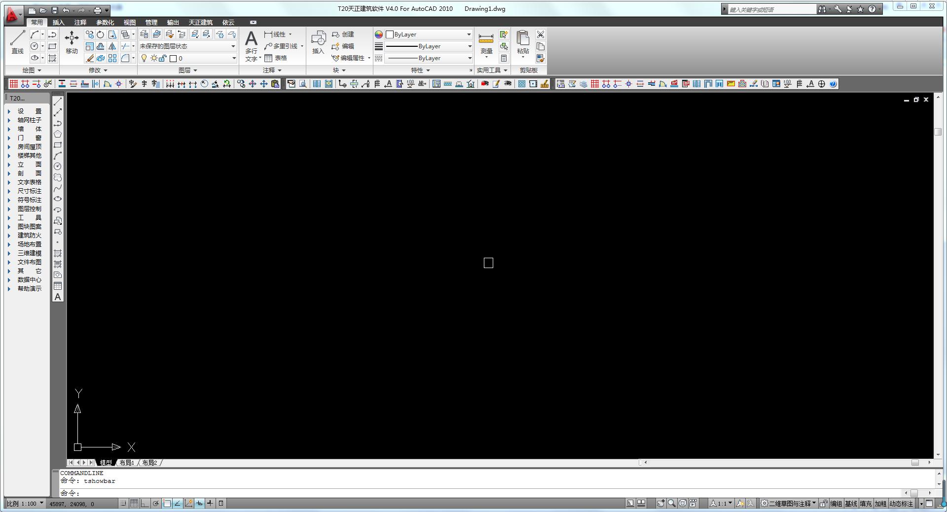Open the ByLayer linetype dropdown
The height and width of the screenshot is (512, 947).
click(429, 58)
